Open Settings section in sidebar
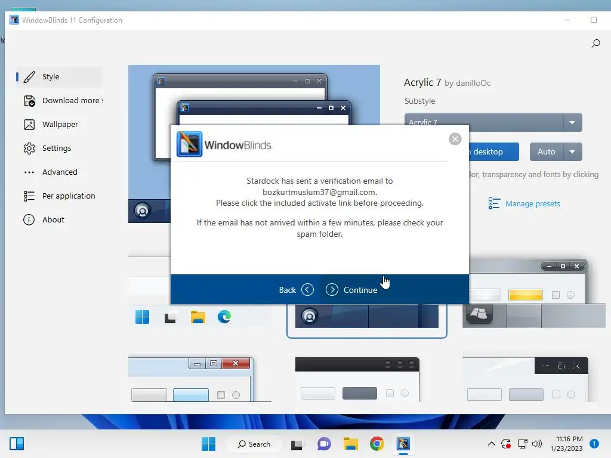The height and width of the screenshot is (458, 611). pyautogui.click(x=59, y=148)
